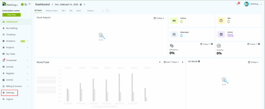Viewport: 265px width, 109px height.
Task: Click the add team plus button
Action: coord(107,11)
